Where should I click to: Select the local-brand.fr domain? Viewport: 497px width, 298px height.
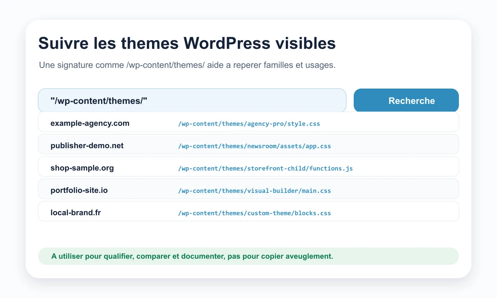tap(76, 213)
